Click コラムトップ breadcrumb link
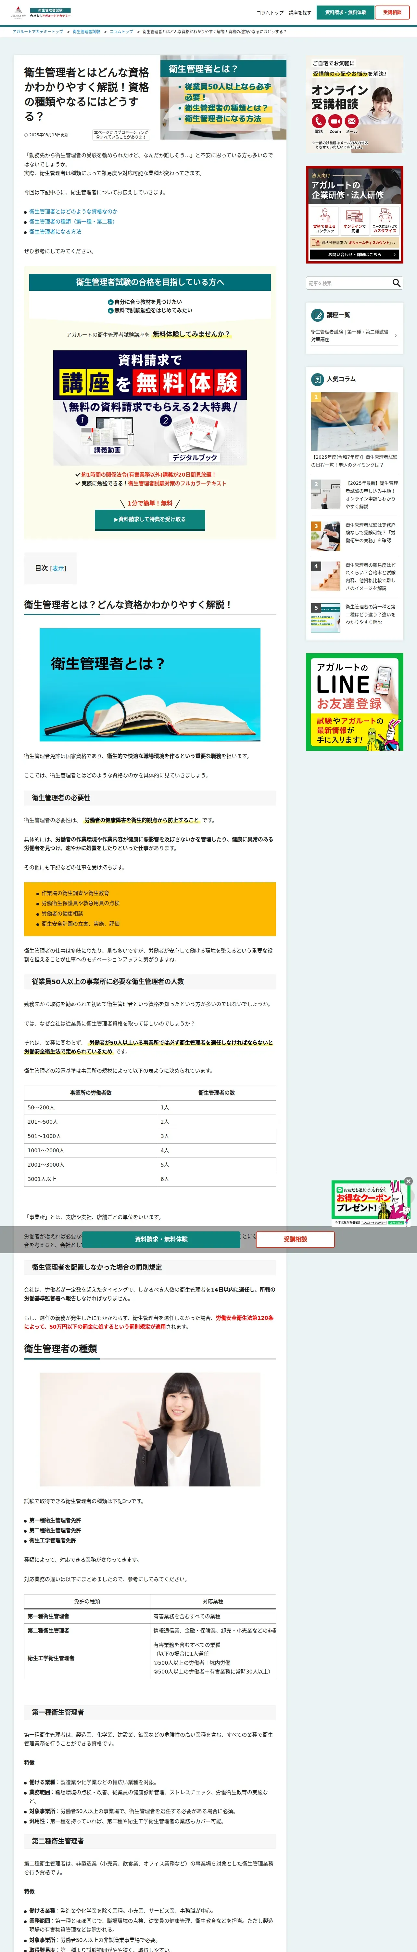The height and width of the screenshot is (1952, 417). 121,32
